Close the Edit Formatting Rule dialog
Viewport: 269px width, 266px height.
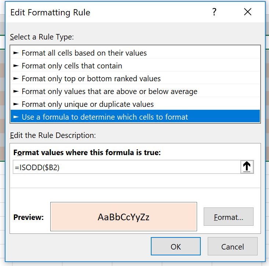(x=248, y=12)
